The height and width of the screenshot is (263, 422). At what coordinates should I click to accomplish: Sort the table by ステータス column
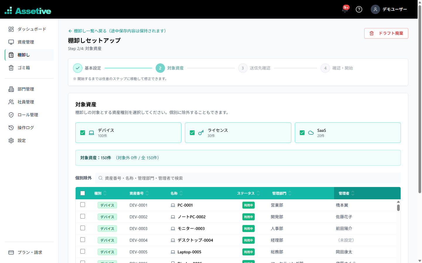coord(249,193)
